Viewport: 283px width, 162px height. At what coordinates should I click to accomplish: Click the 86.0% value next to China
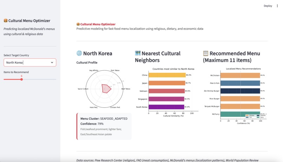tap(189, 75)
